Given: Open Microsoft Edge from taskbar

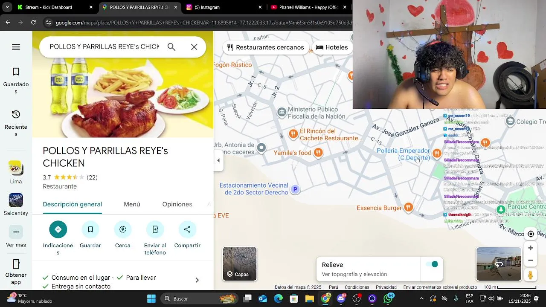Looking at the screenshot, I should (x=278, y=298).
